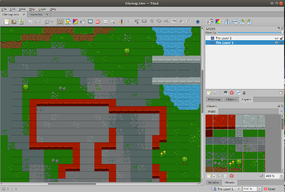285x192 pixels.
Task: Open the Map menu
Action: pos(32,9)
